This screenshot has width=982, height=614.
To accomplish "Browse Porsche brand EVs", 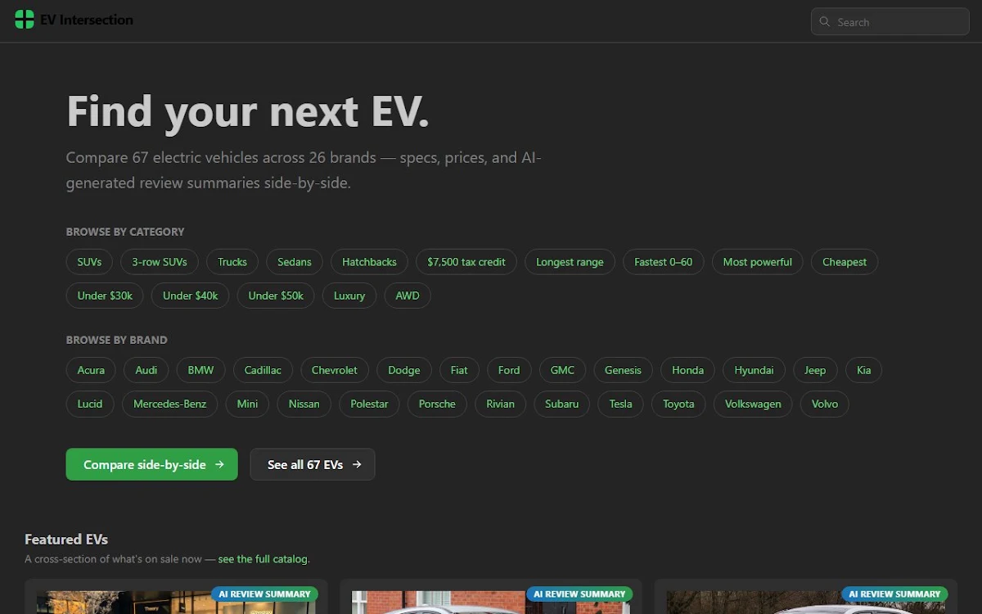I will point(437,404).
